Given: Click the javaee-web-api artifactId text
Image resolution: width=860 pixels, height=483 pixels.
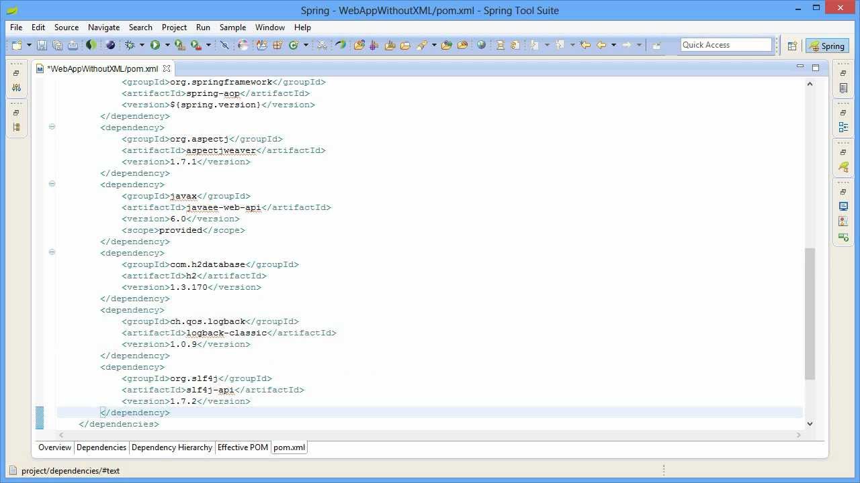Looking at the screenshot, I should [224, 207].
